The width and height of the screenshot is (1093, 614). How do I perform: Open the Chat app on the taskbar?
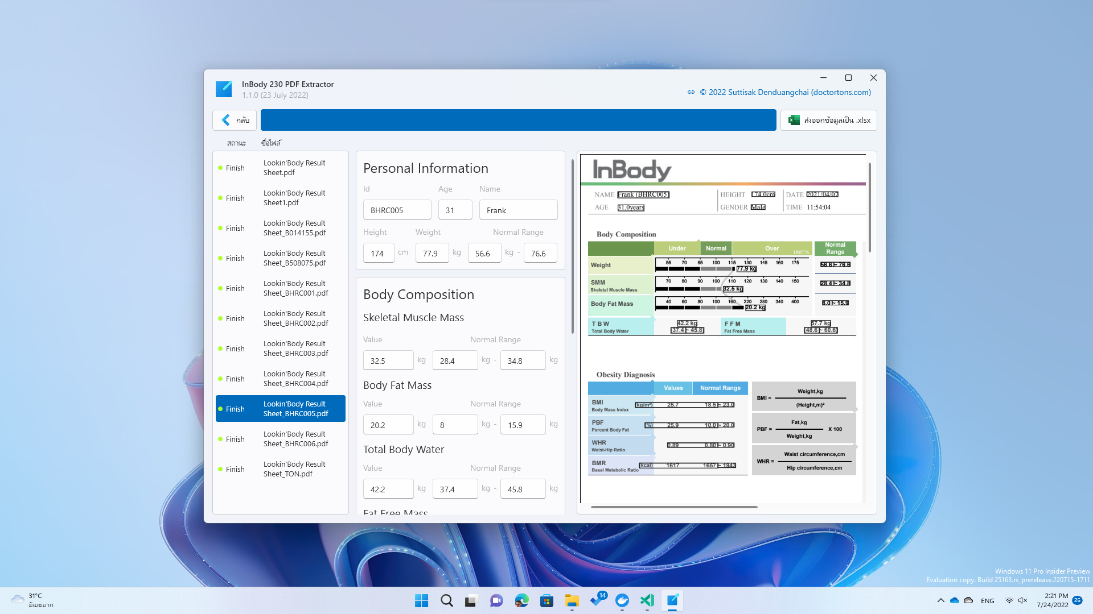click(x=496, y=600)
